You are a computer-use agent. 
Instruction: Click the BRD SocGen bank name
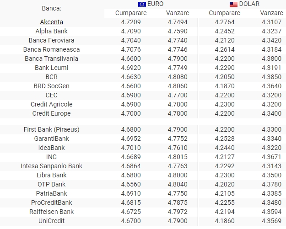51,86
